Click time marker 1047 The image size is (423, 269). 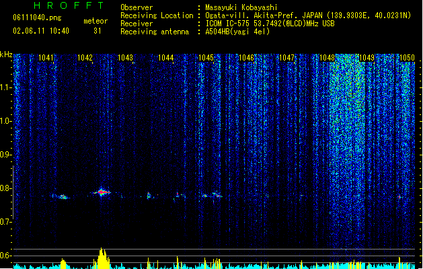pos(286,58)
